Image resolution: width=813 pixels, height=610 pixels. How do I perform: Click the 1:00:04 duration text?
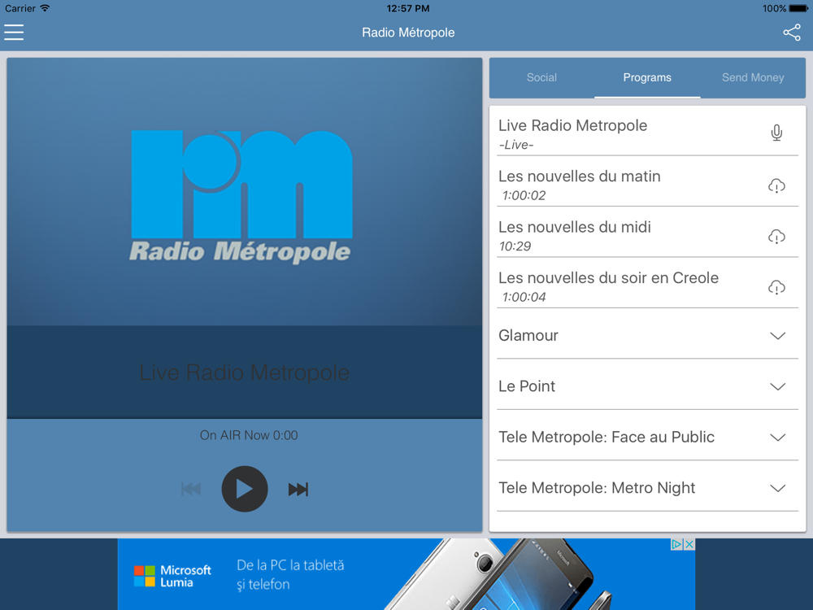click(524, 297)
